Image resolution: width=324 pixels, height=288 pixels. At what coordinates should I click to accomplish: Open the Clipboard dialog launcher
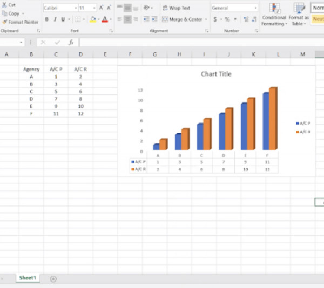[39, 31]
